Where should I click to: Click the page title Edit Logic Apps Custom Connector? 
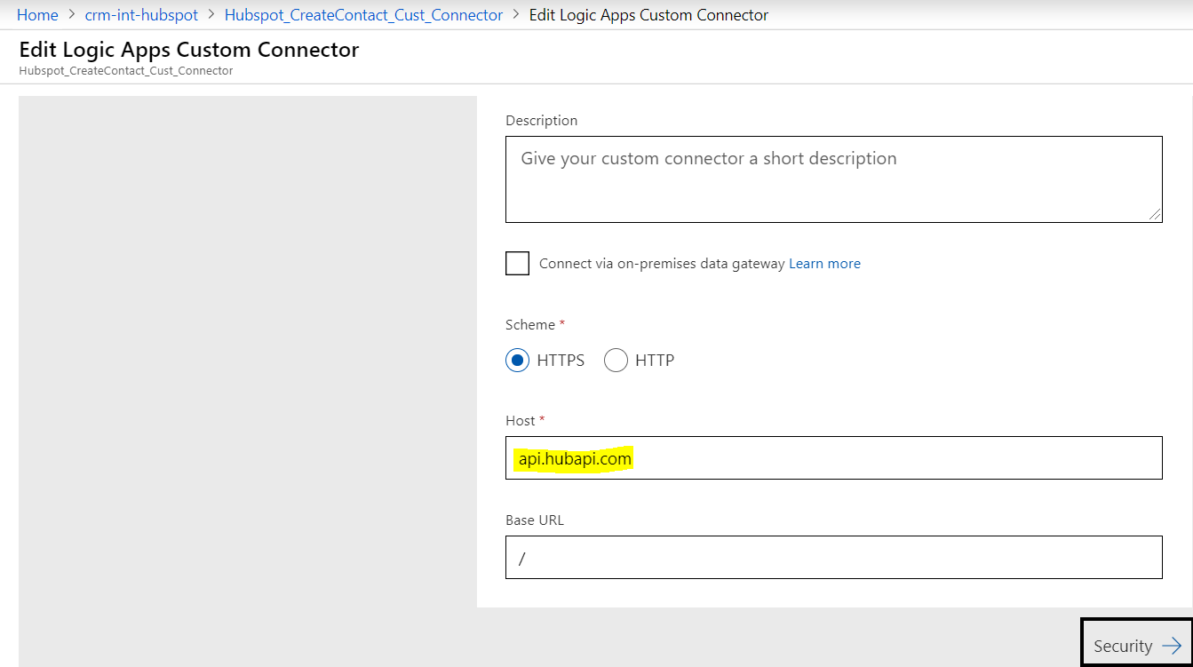[x=187, y=50]
